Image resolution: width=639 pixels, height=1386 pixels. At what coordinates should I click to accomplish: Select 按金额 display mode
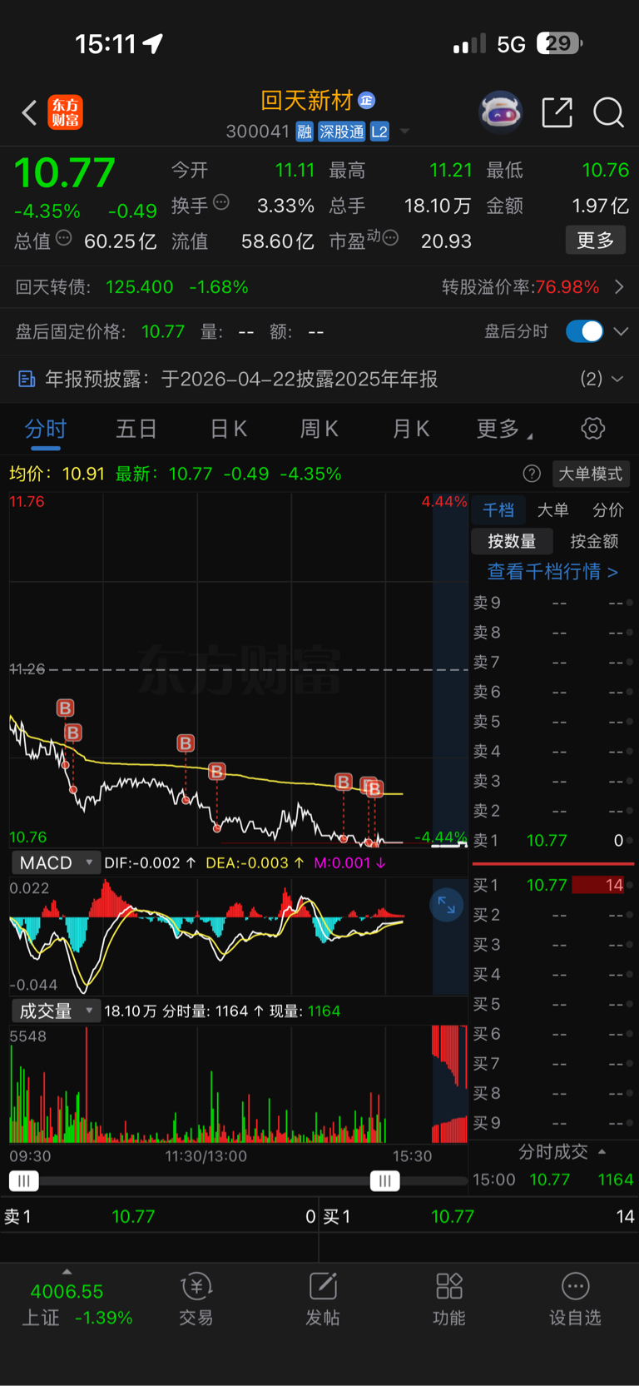click(594, 541)
